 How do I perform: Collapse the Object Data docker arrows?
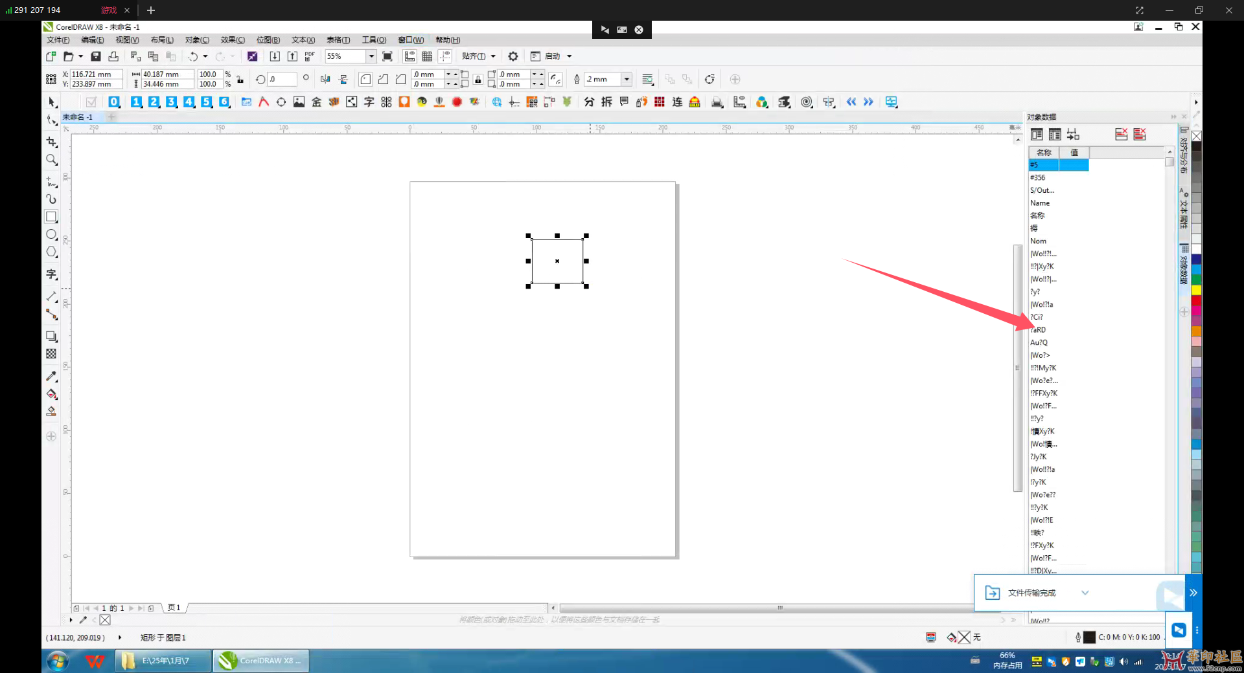pyautogui.click(x=1173, y=117)
